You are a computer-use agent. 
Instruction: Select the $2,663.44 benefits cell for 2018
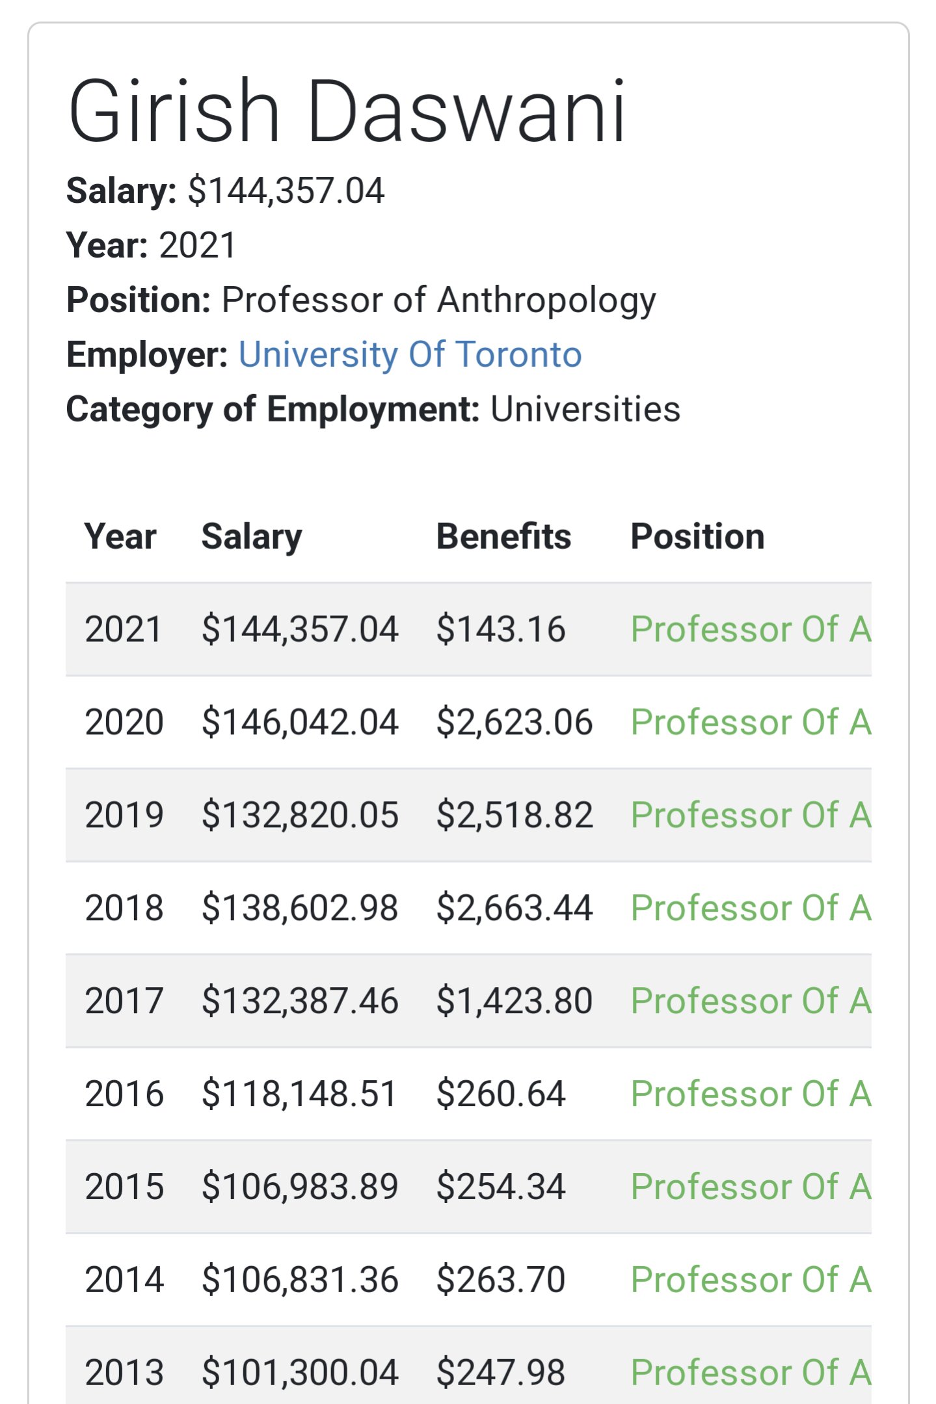[x=515, y=908]
